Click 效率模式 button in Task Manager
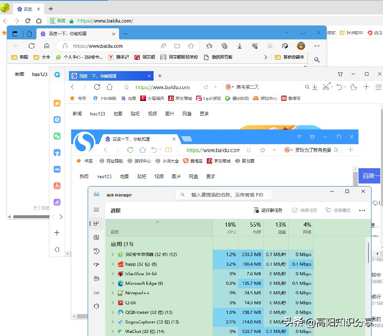The height and width of the screenshot is (336, 383). pos(338,210)
